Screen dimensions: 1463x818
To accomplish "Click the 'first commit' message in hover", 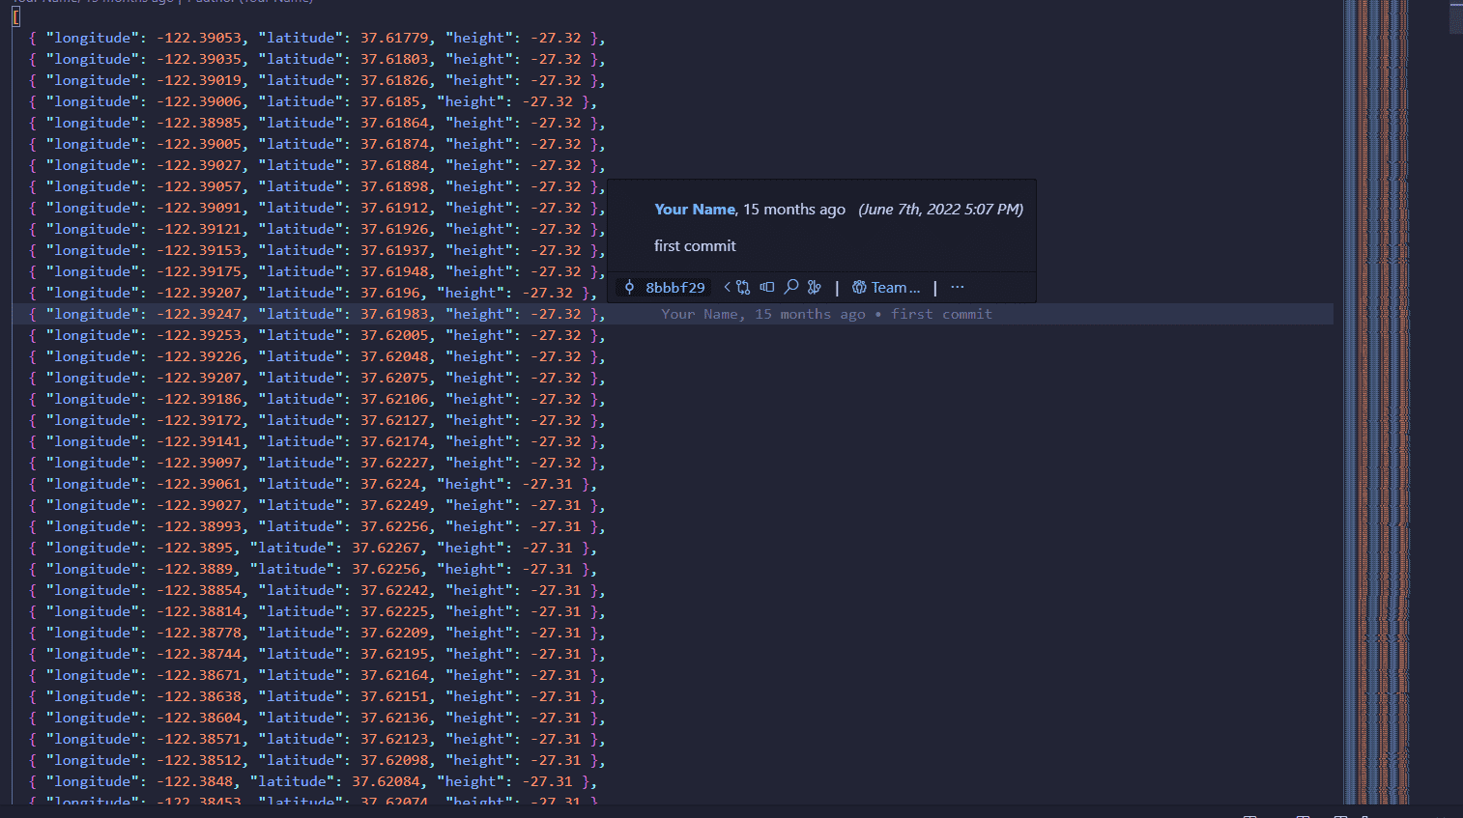I will pyautogui.click(x=695, y=246).
